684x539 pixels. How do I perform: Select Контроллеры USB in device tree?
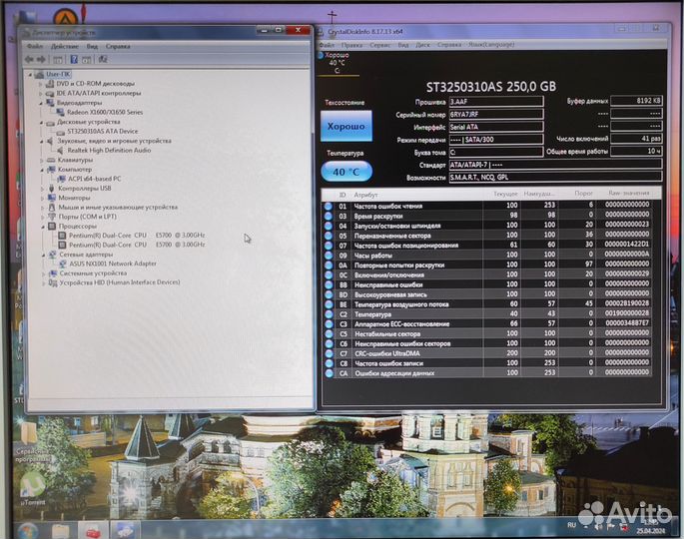pos(84,188)
